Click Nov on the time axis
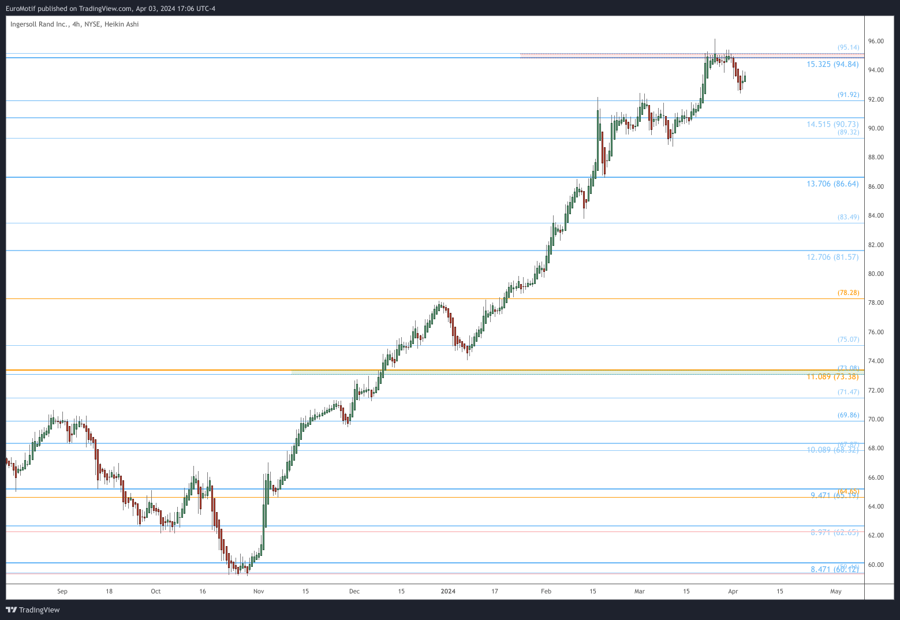Image resolution: width=900 pixels, height=620 pixels. click(259, 591)
